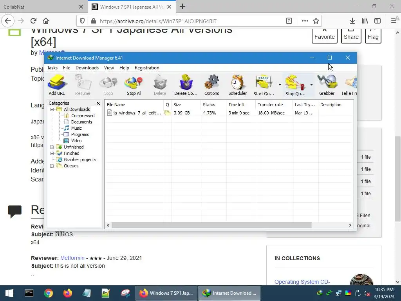
Task: Click Start Queue toolbar icon
Action: (x=264, y=85)
